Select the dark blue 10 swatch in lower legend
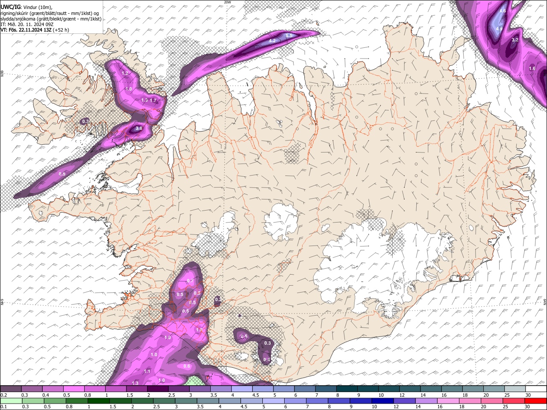The width and height of the screenshot is (547, 410). [x=382, y=401]
